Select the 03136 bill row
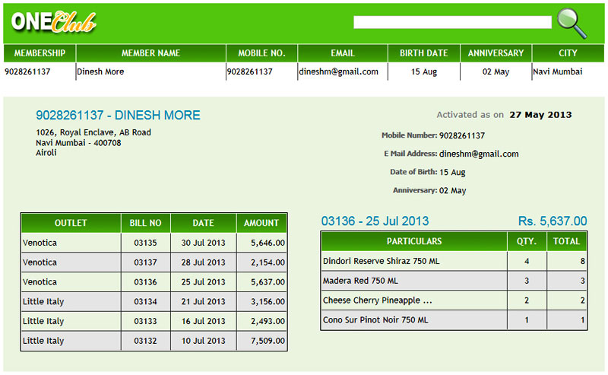Image resolution: width=608 pixels, height=375 pixels. tap(145, 282)
